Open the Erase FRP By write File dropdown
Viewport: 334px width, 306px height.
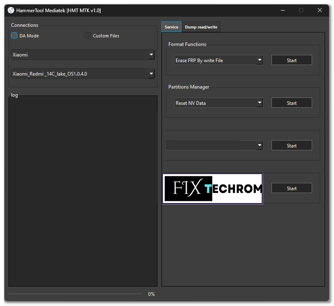coord(219,61)
